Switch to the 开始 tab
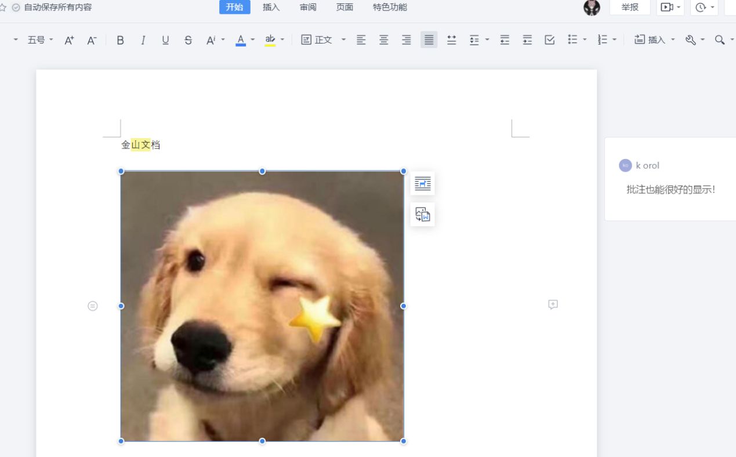 click(x=234, y=8)
